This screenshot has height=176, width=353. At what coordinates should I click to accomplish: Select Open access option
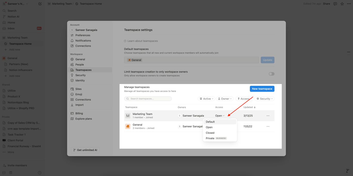[x=220, y=127]
